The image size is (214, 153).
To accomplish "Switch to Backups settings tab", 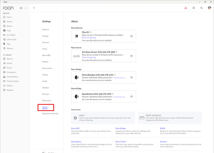I will click(x=46, y=94).
